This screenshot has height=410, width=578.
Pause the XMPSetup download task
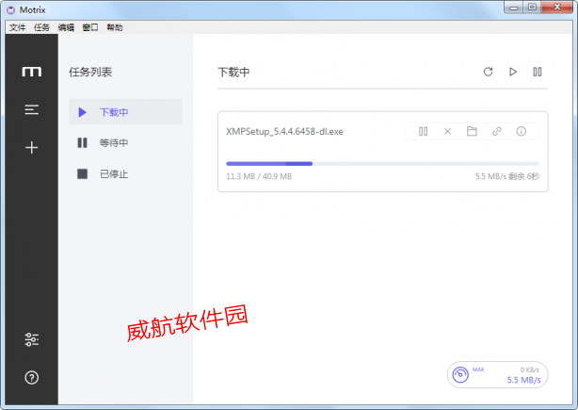(424, 131)
